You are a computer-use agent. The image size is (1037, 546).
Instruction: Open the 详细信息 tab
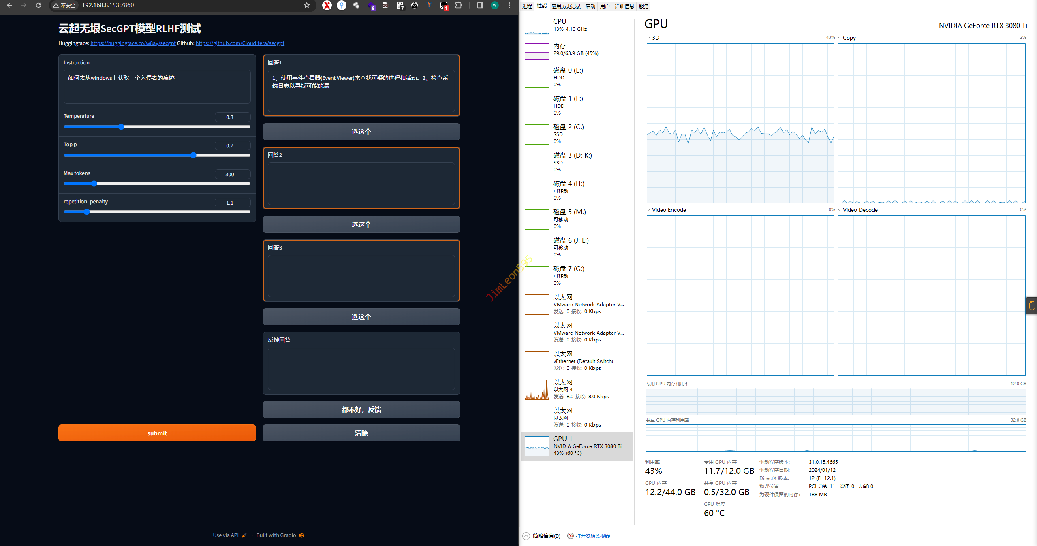click(624, 6)
